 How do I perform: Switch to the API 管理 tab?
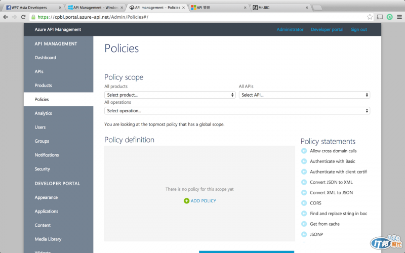point(218,8)
